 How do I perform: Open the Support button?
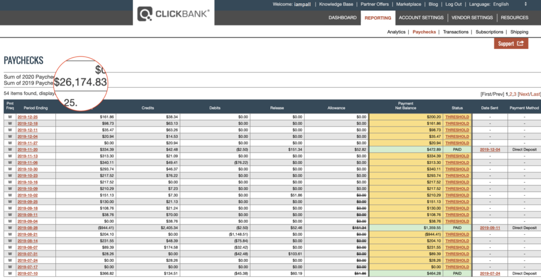[511, 43]
